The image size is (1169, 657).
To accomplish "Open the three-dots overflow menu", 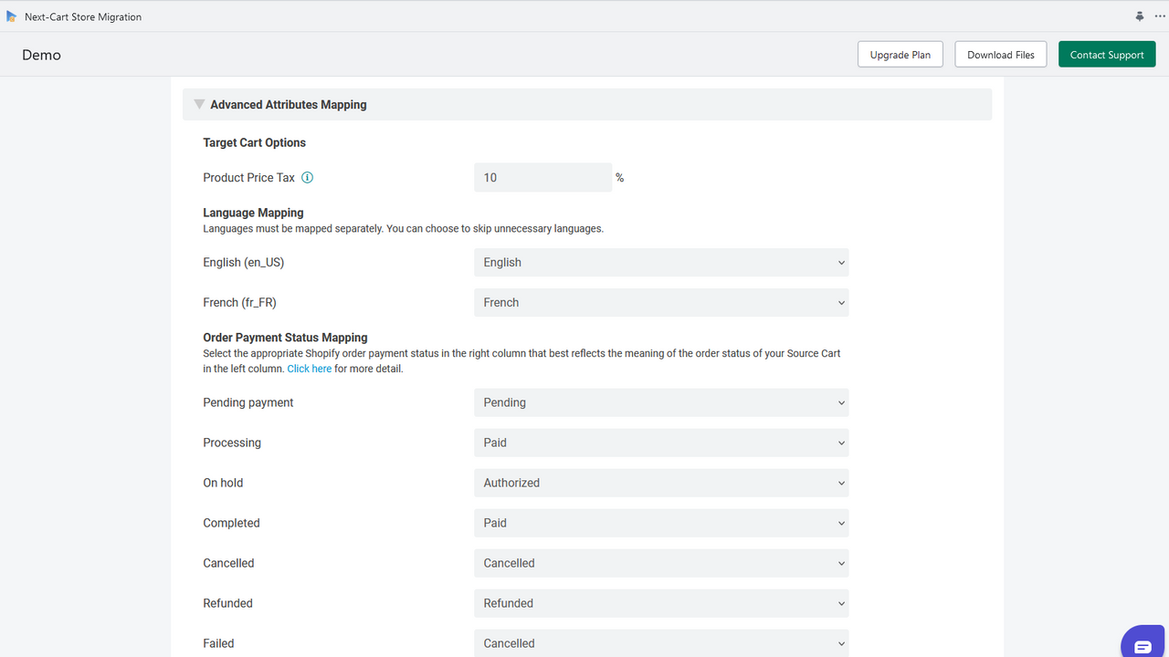I will tap(1159, 16).
